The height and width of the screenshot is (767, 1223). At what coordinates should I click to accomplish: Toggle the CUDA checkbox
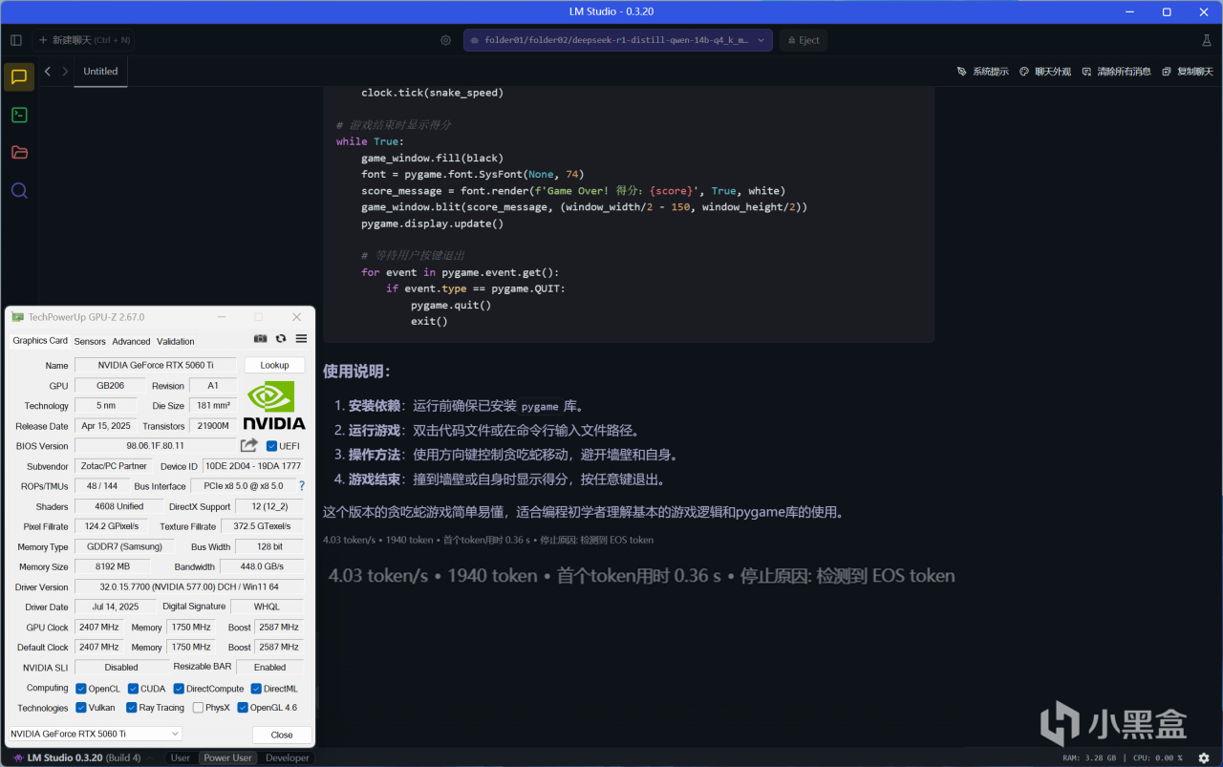point(133,689)
